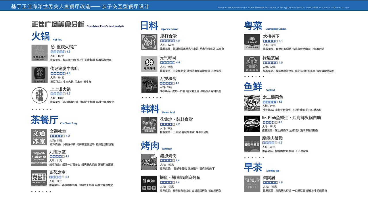Click the 猫抓烤肉 cat logo
The width and height of the screenshot is (368, 207).
coord(149,162)
